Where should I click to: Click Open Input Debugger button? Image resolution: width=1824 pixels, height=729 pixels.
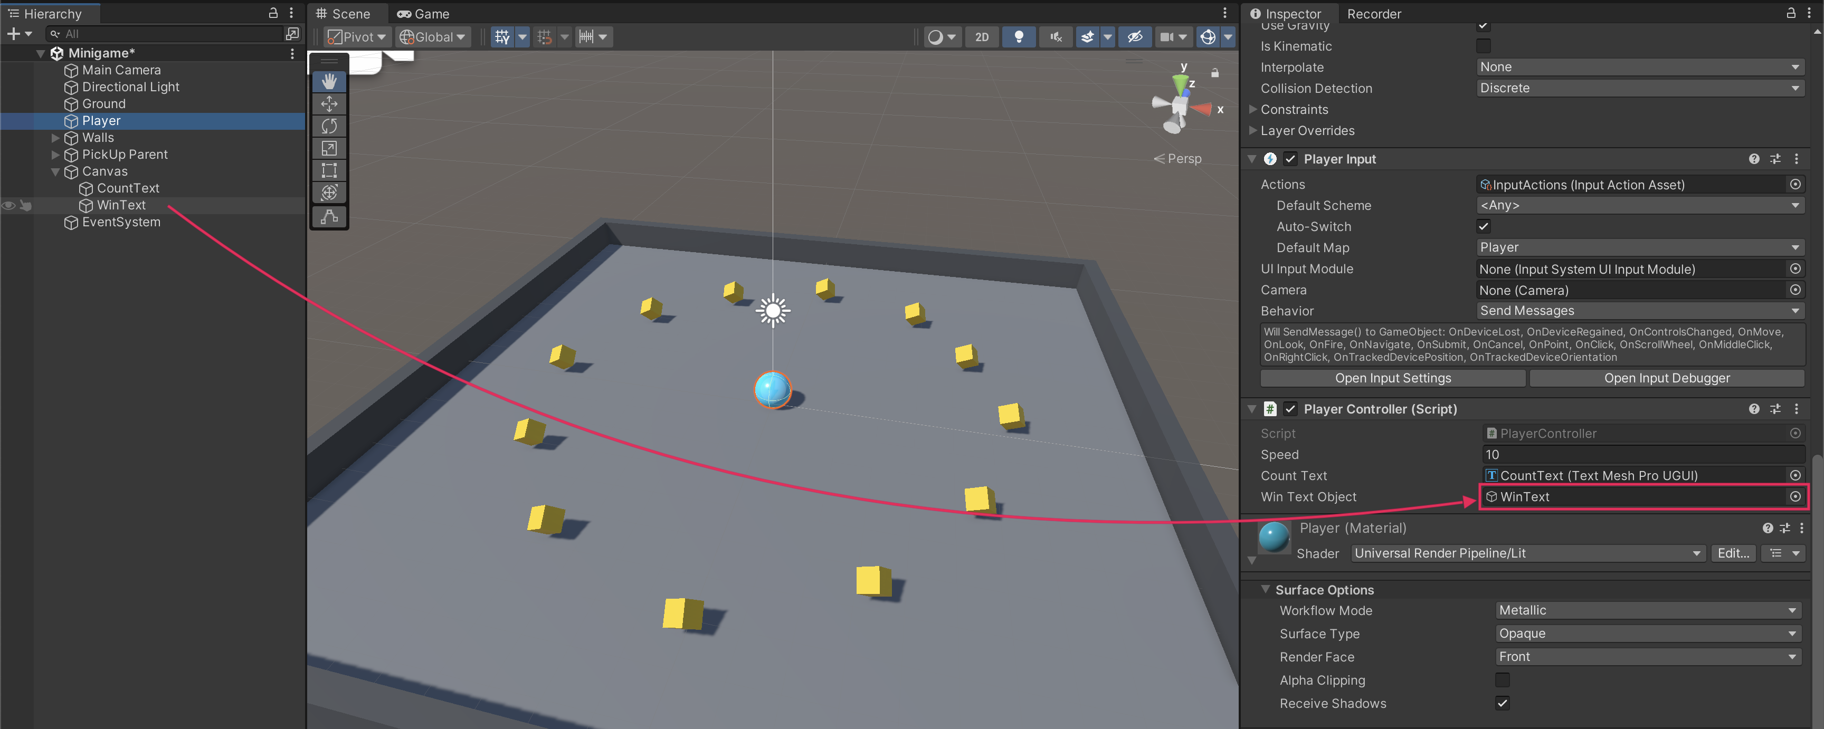tap(1666, 378)
